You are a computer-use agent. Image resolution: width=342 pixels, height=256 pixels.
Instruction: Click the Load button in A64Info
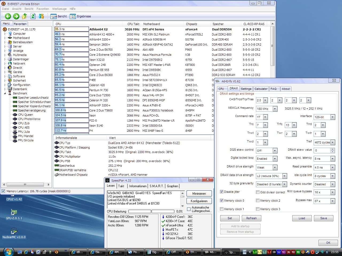coord(302,218)
